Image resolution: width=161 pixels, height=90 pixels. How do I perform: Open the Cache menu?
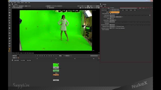[26, 2]
